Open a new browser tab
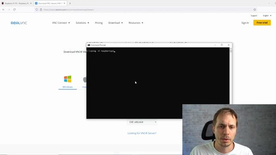Image resolution: width=276 pixels, height=155 pixels. point(70,3)
